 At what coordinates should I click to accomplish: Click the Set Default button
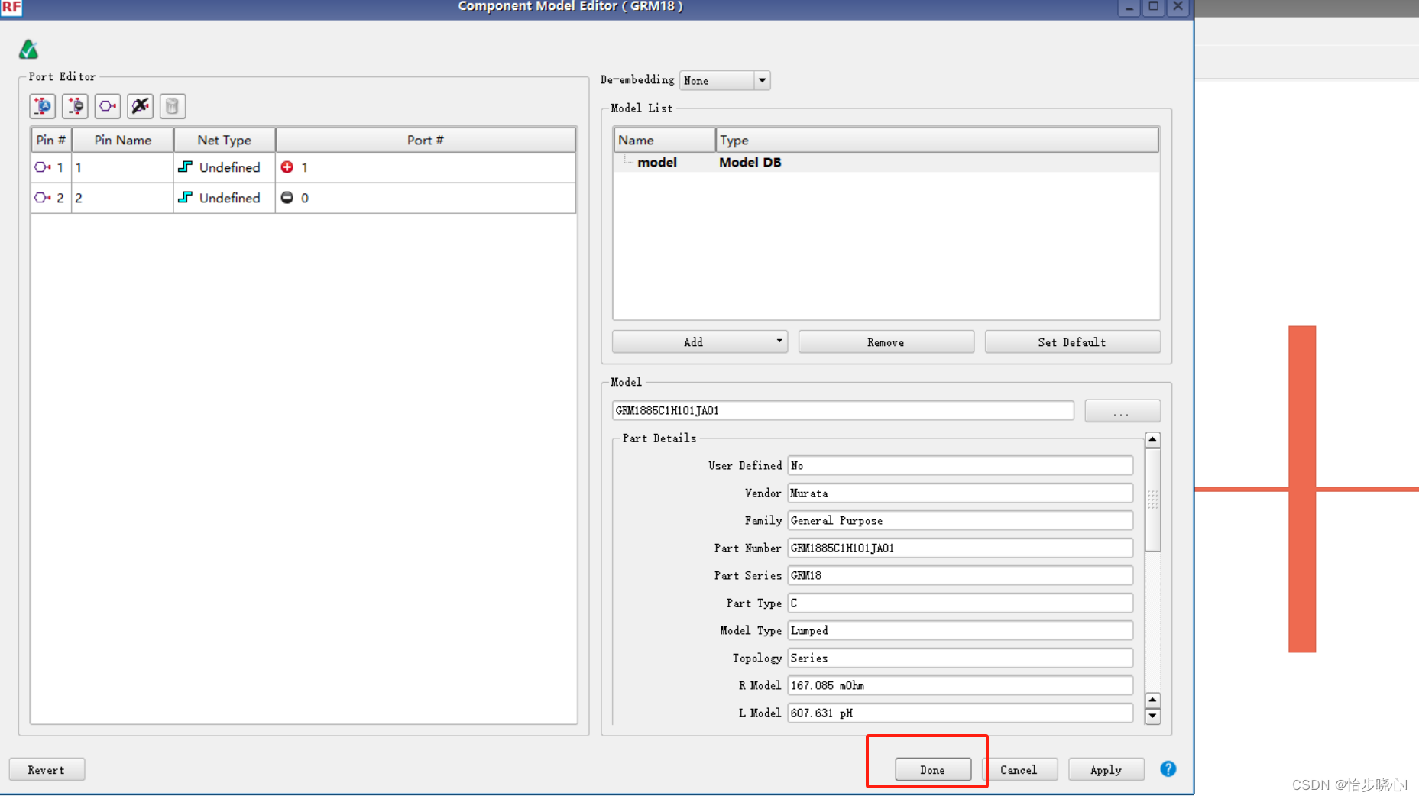[1072, 341]
